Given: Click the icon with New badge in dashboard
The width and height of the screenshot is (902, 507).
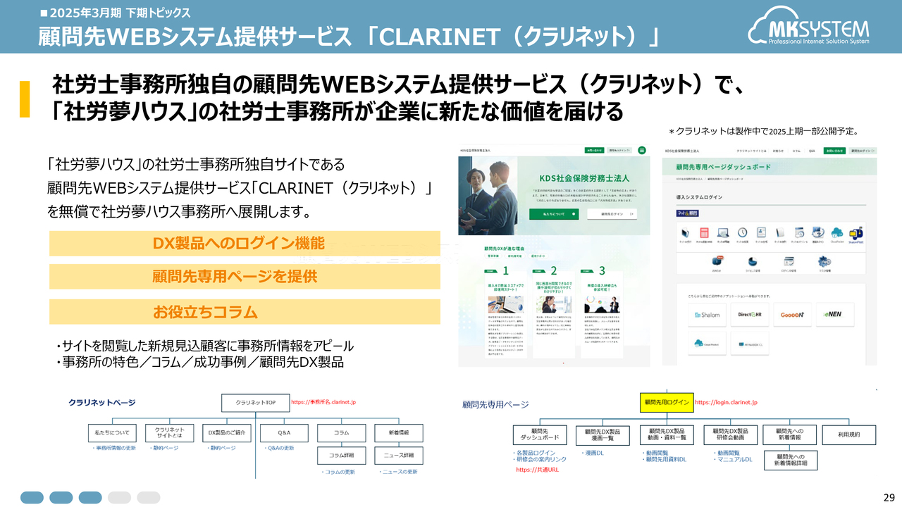Looking at the screenshot, I should pos(717,262).
